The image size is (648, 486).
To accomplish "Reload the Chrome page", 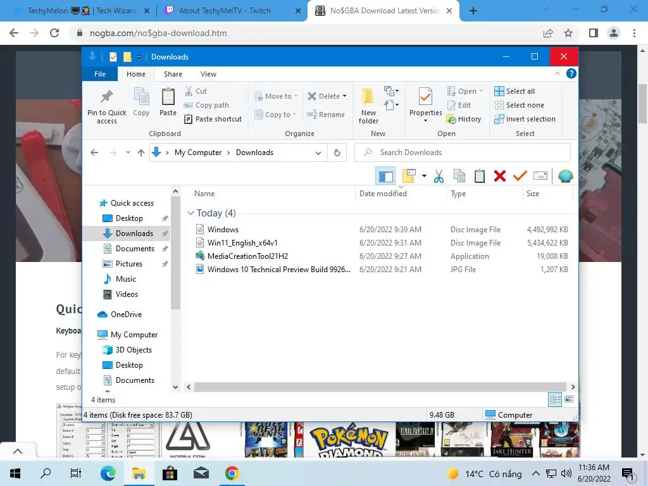I will point(54,33).
